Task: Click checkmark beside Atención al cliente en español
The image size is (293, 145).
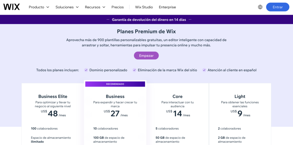Action: tap(204, 70)
